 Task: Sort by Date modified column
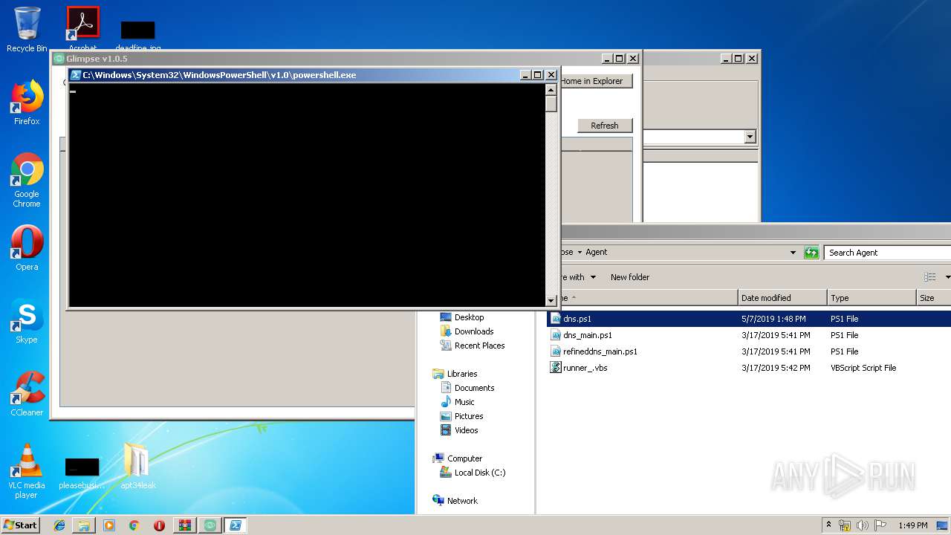click(782, 298)
